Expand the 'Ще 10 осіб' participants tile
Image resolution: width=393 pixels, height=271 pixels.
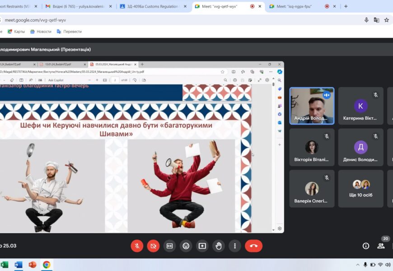[360, 188]
